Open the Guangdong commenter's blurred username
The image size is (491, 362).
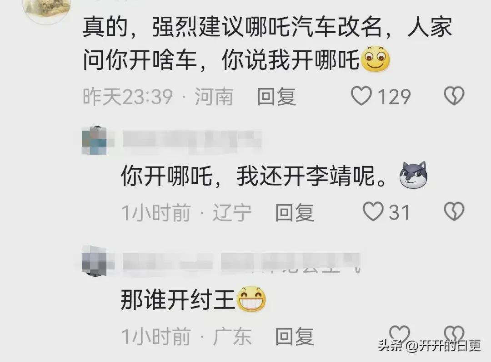pyautogui.click(x=242, y=262)
